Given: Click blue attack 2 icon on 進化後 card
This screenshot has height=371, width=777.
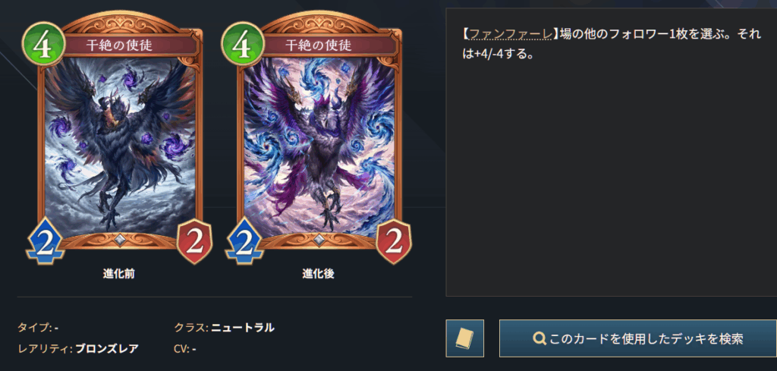Looking at the screenshot, I should pyautogui.click(x=244, y=241).
